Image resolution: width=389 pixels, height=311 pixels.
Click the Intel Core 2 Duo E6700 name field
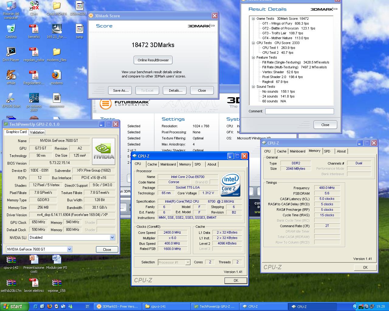tap(188, 177)
